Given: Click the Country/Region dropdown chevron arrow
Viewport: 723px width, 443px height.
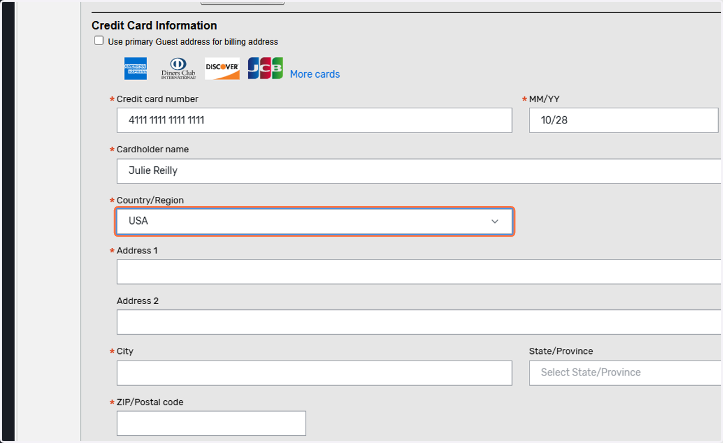Looking at the screenshot, I should coord(495,221).
